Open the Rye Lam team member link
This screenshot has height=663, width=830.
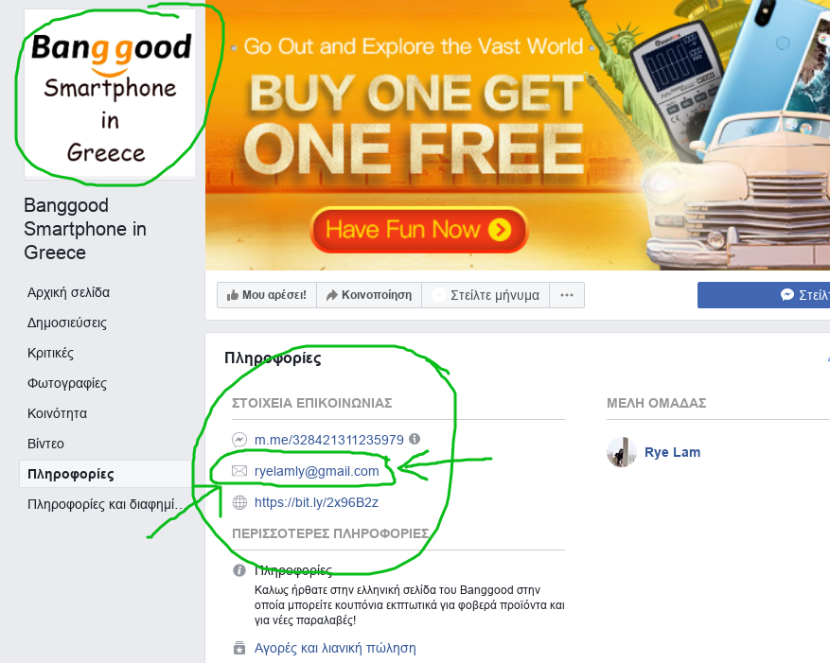pyautogui.click(x=672, y=452)
